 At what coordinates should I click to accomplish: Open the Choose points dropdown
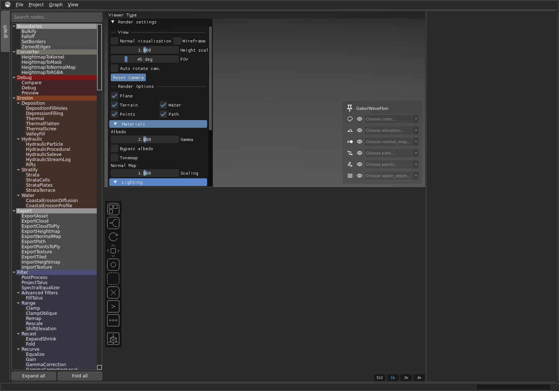tap(391, 164)
